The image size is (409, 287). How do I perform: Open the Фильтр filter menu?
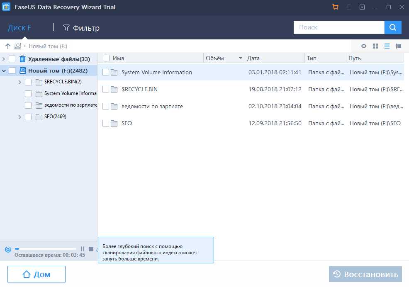point(81,28)
